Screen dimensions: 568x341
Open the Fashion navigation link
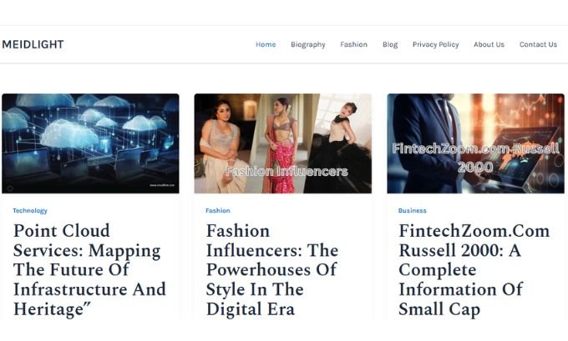click(353, 44)
